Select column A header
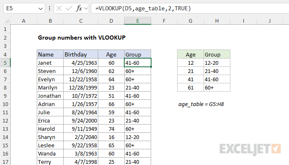 (x=24, y=21)
